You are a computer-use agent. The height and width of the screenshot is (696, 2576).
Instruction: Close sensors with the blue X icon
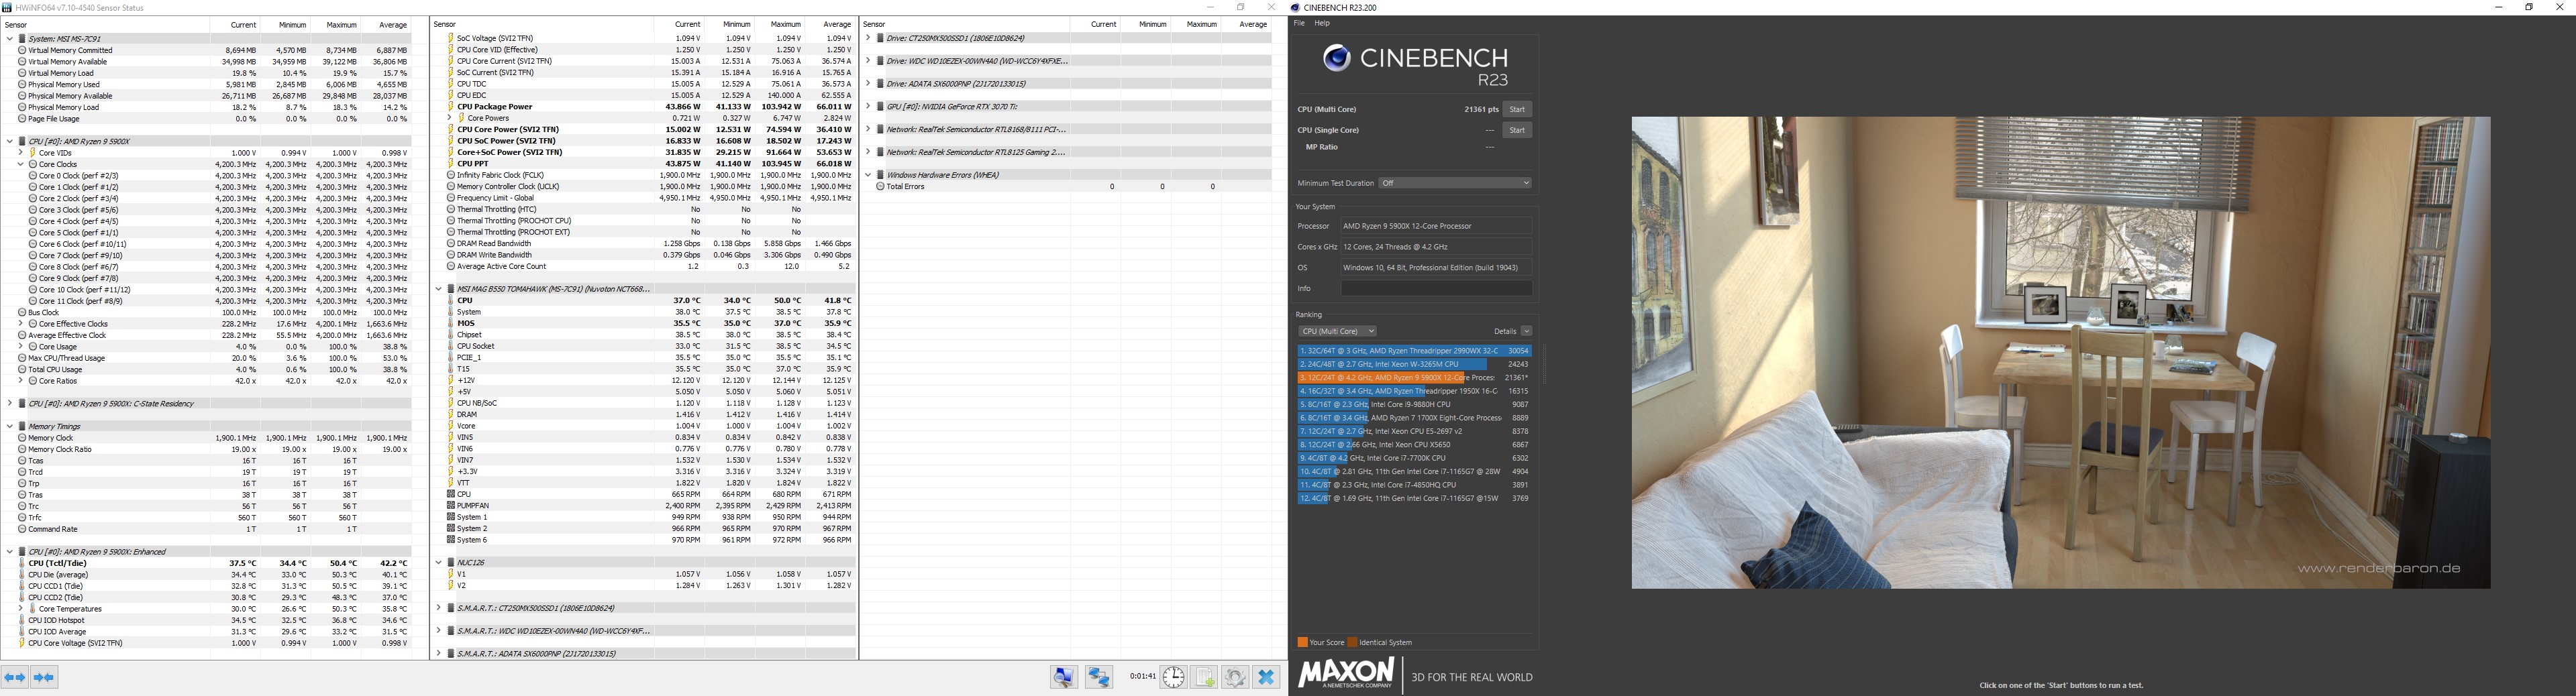(x=1266, y=677)
